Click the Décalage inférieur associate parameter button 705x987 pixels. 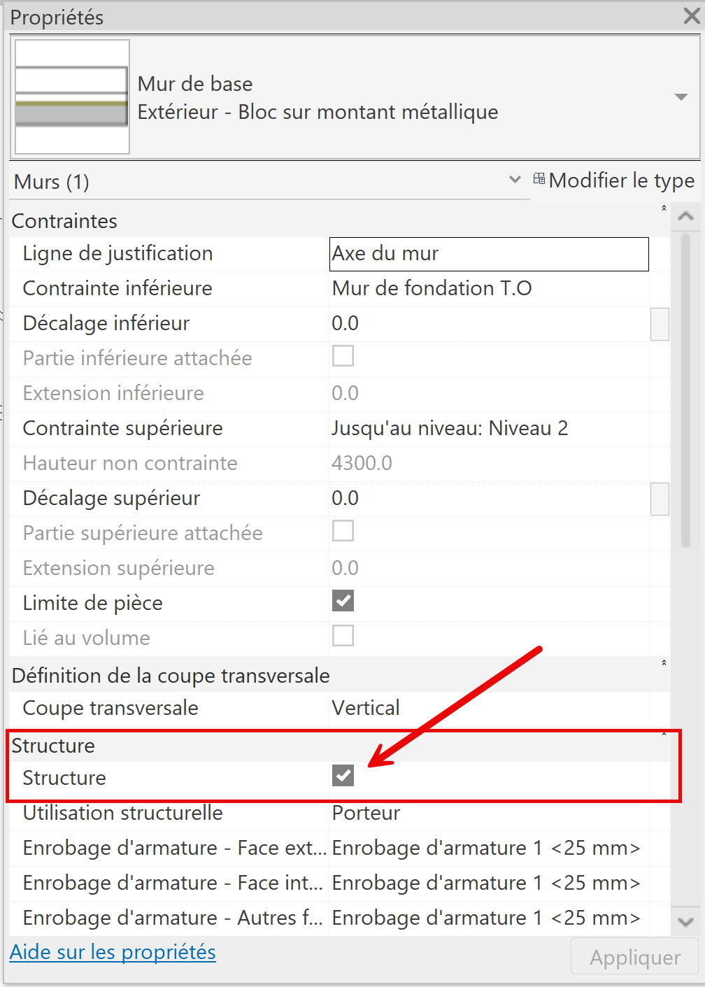[x=660, y=324]
